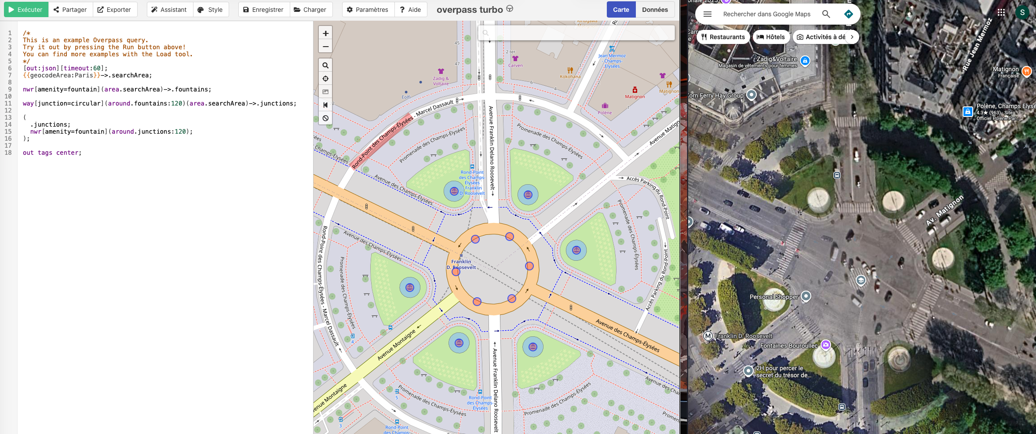This screenshot has width=1036, height=434.
Task: Click the red Matignon marker icon on the Overpass map
Action: pyautogui.click(x=635, y=90)
